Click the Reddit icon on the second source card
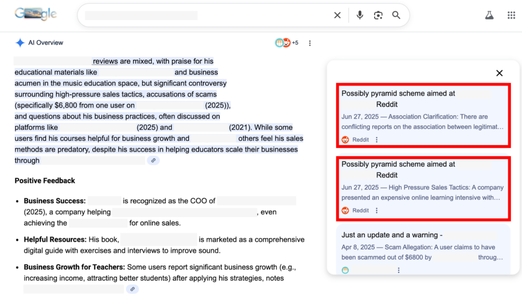Viewport: 522px width, 296px height. [346, 210]
